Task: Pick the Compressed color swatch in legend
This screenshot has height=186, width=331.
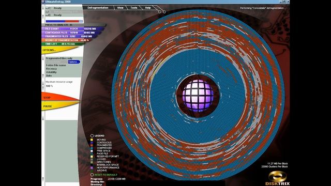Action: pos(92,148)
